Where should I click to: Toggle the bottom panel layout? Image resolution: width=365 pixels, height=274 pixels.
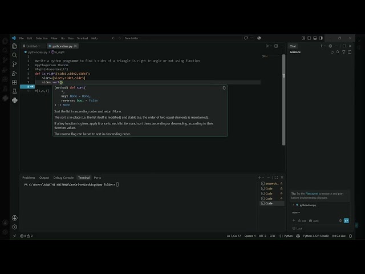[315, 38]
